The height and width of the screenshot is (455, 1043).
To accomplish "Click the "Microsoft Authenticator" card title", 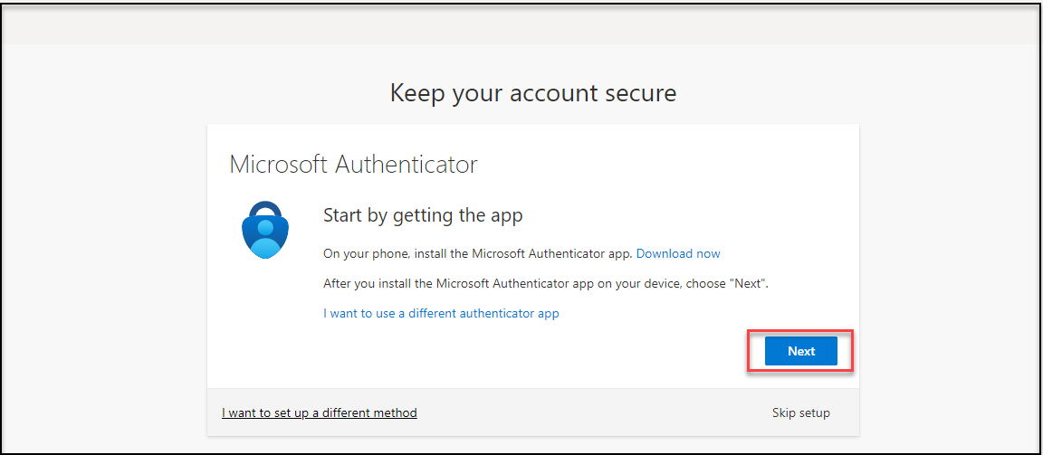I will coord(353,165).
